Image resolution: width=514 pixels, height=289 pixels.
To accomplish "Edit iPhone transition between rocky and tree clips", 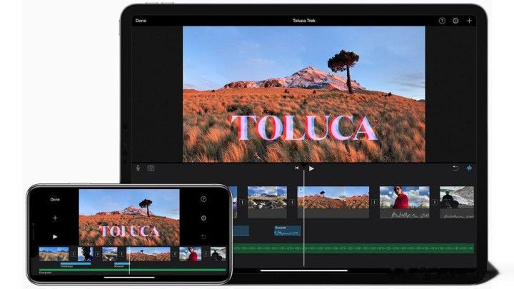I will [x=121, y=254].
